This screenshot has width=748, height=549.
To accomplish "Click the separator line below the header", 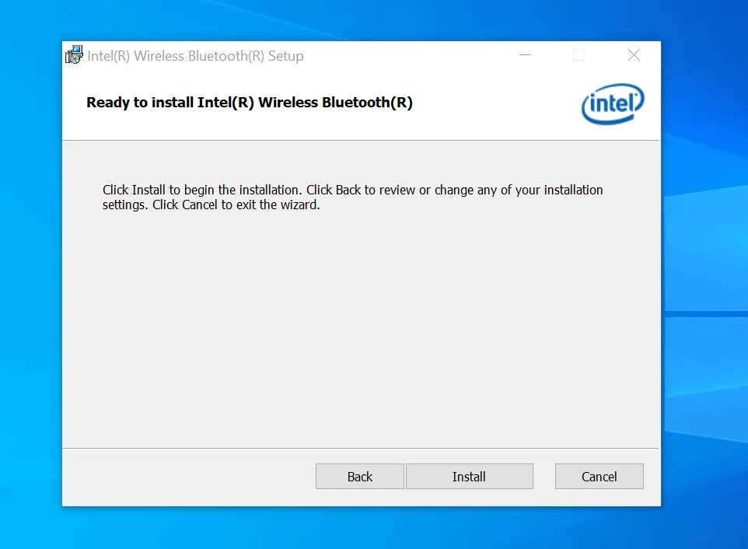I will pyautogui.click(x=358, y=141).
